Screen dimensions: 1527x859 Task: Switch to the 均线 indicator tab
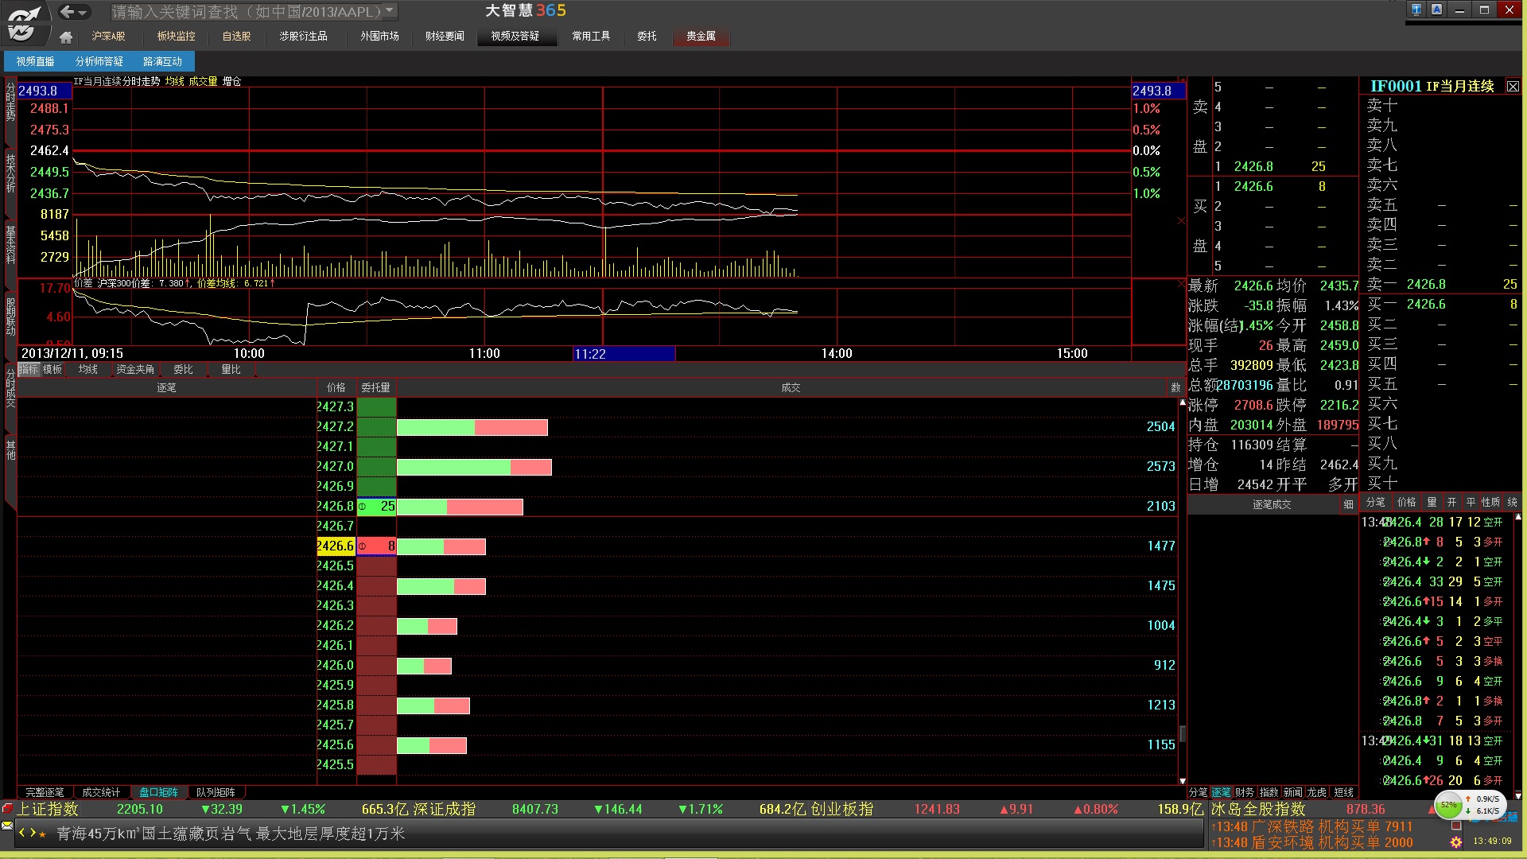[88, 369]
